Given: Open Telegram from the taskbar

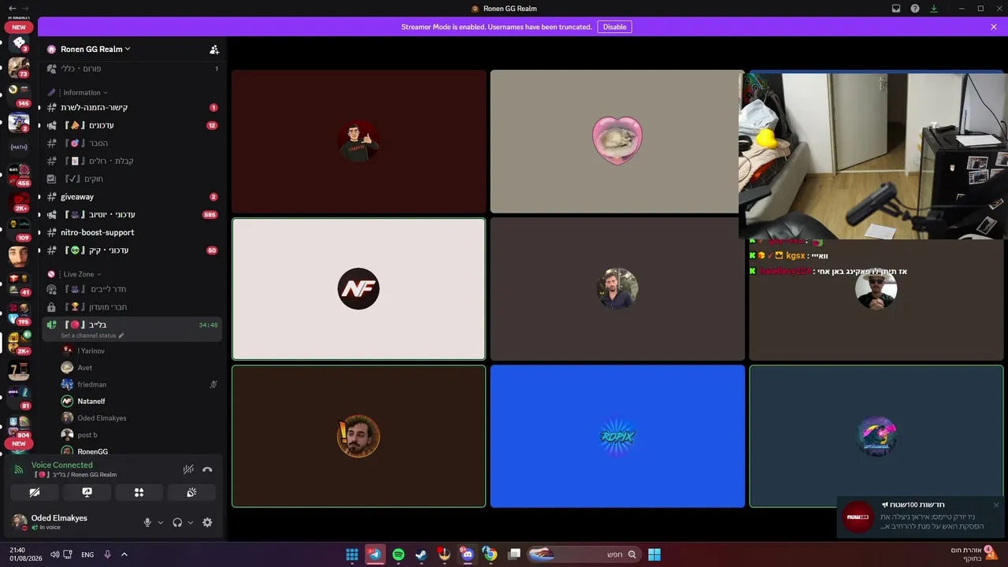Looking at the screenshot, I should pyautogui.click(x=375, y=554).
